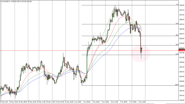Click the red 1275.00 price tag on scale
The height and width of the screenshot is (104, 185).
(182, 51)
